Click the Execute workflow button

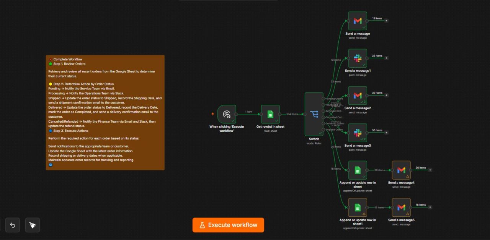click(x=228, y=225)
